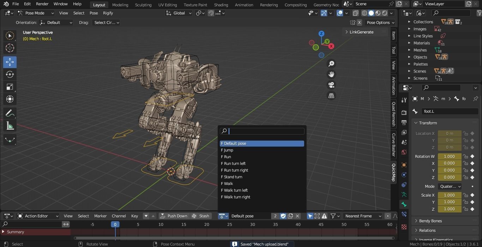
Task: Open the Render properties tab
Action: (x=404, y=112)
